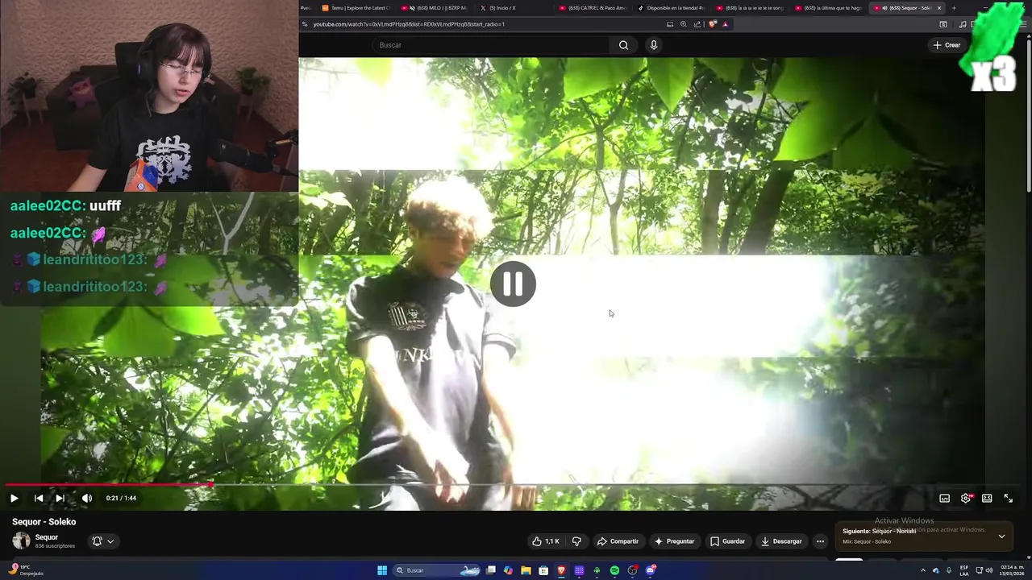
Task: Open the Temu browser tab
Action: [x=356, y=8]
